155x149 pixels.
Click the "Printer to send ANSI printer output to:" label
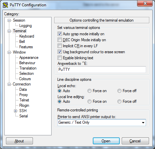pyautogui.click(x=87, y=117)
